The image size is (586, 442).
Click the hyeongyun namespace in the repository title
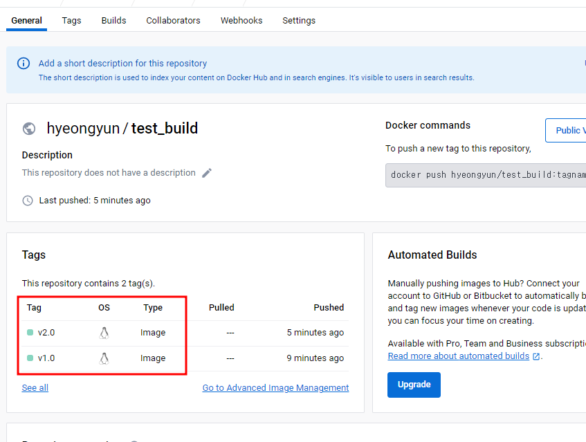tap(83, 129)
